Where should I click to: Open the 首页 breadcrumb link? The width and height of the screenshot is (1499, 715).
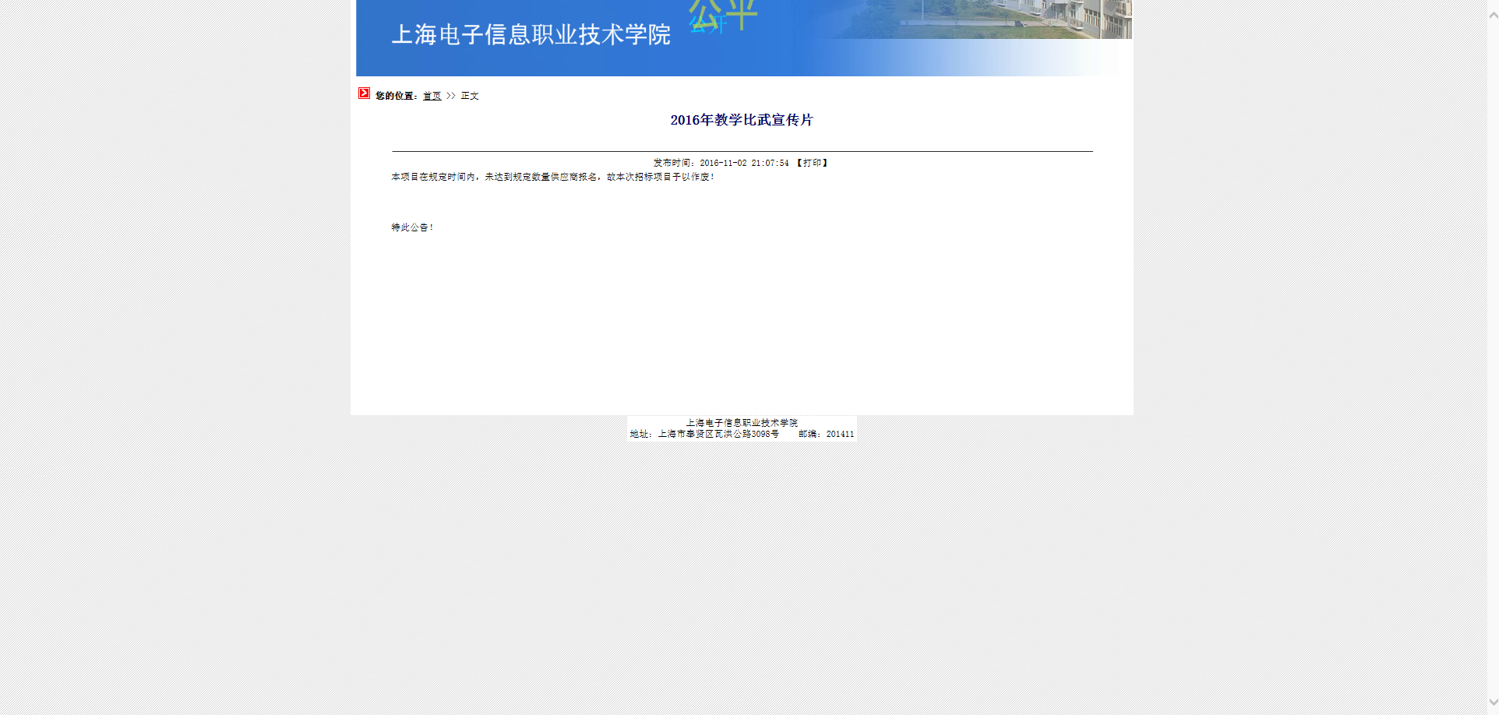point(432,96)
